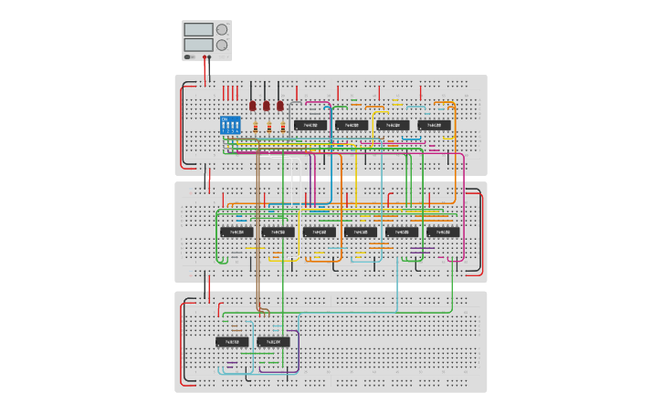The image size is (662, 413).
Task: Select the leftmost IC chip on middle breadboard
Action: 236,232
